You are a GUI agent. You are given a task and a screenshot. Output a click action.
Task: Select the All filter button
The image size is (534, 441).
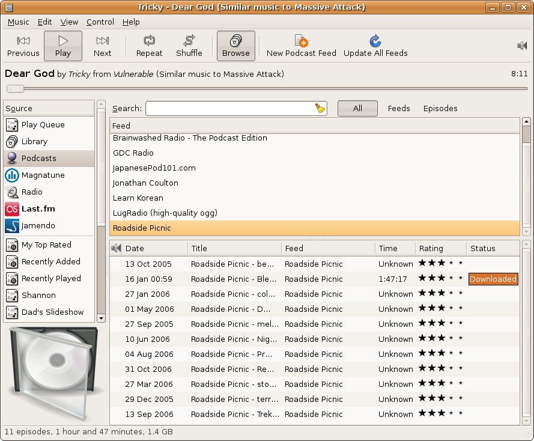click(357, 108)
